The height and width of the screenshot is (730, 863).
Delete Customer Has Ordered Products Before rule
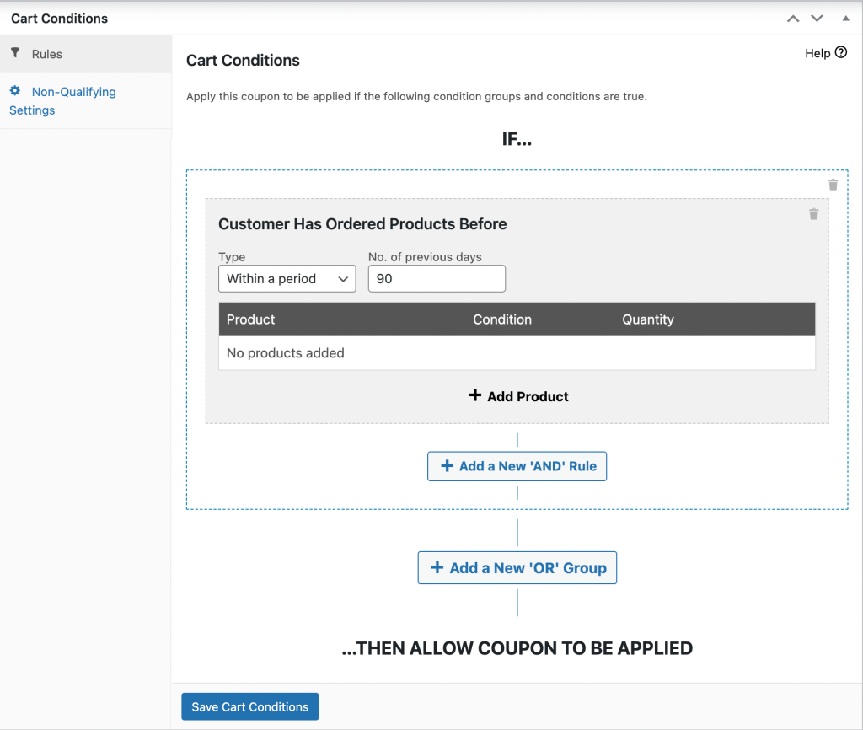click(x=814, y=214)
